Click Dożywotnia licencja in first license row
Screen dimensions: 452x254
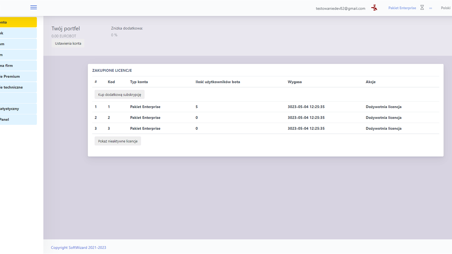383,107
